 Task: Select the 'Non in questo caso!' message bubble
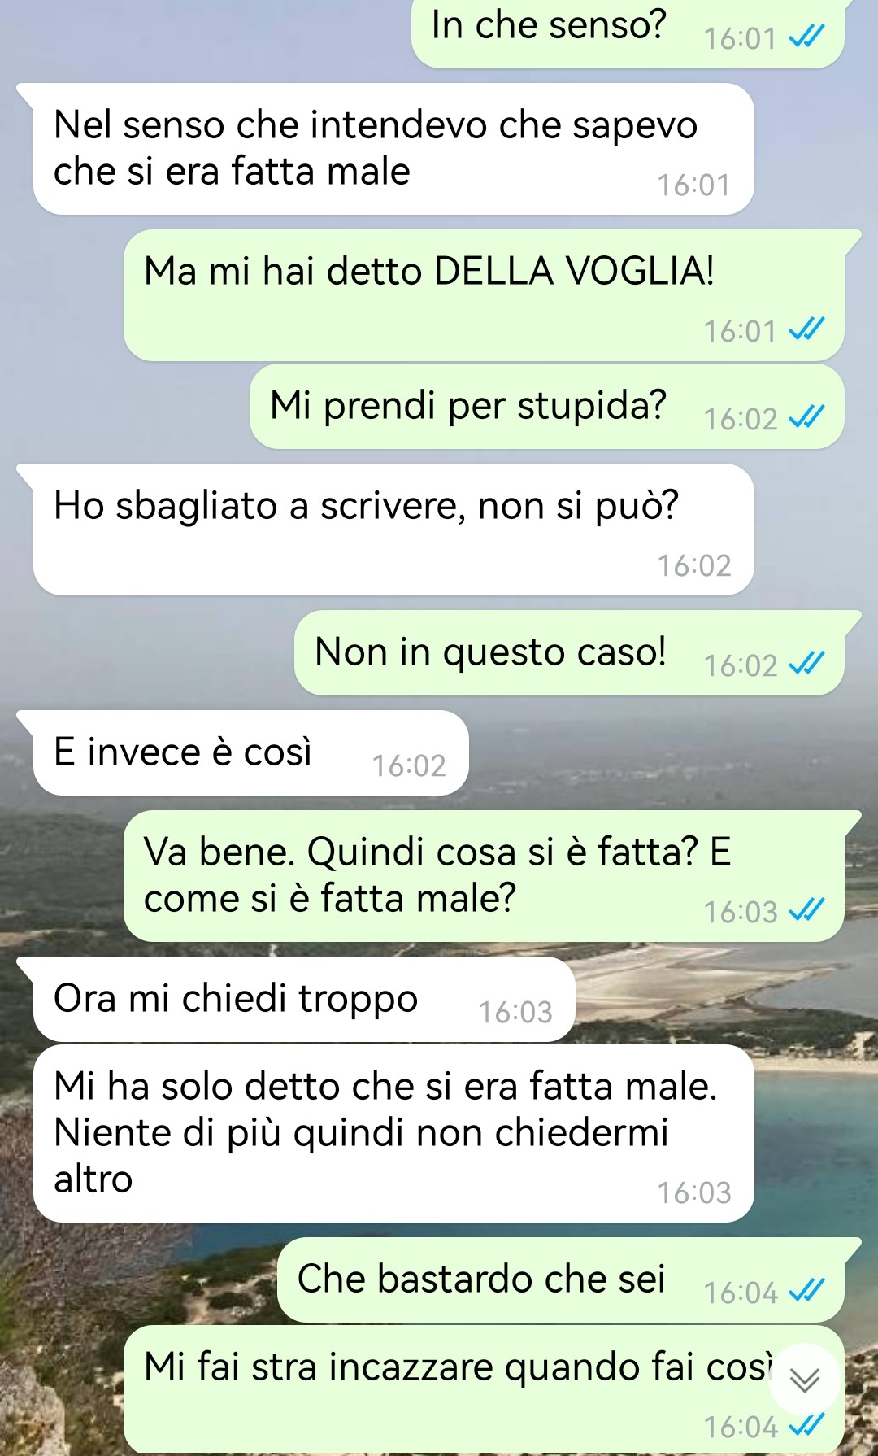tap(569, 653)
